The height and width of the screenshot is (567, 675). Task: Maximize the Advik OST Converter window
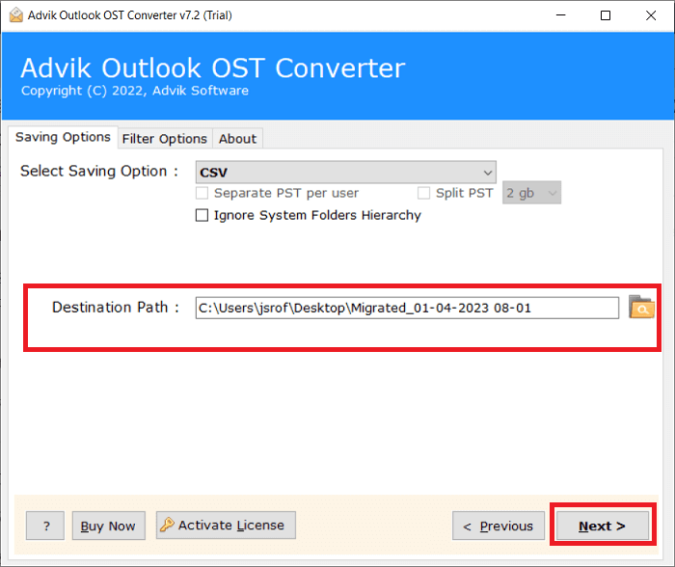(x=606, y=15)
